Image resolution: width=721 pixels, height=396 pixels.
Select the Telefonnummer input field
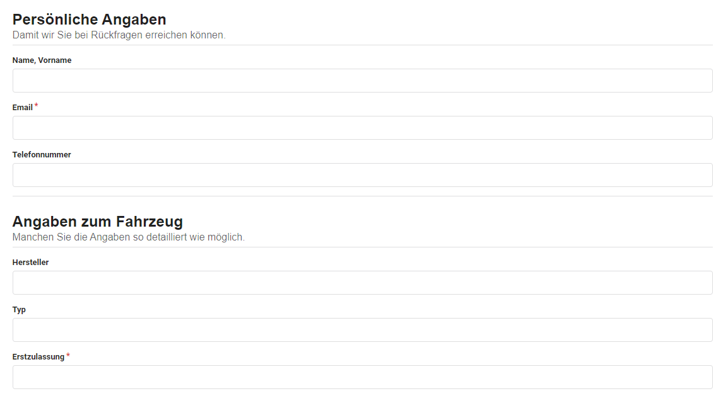click(x=362, y=175)
